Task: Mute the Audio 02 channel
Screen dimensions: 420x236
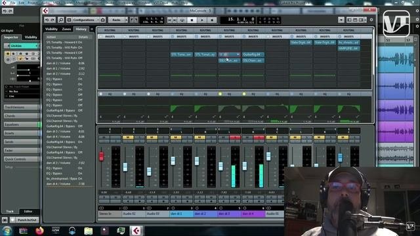Action: point(128,137)
